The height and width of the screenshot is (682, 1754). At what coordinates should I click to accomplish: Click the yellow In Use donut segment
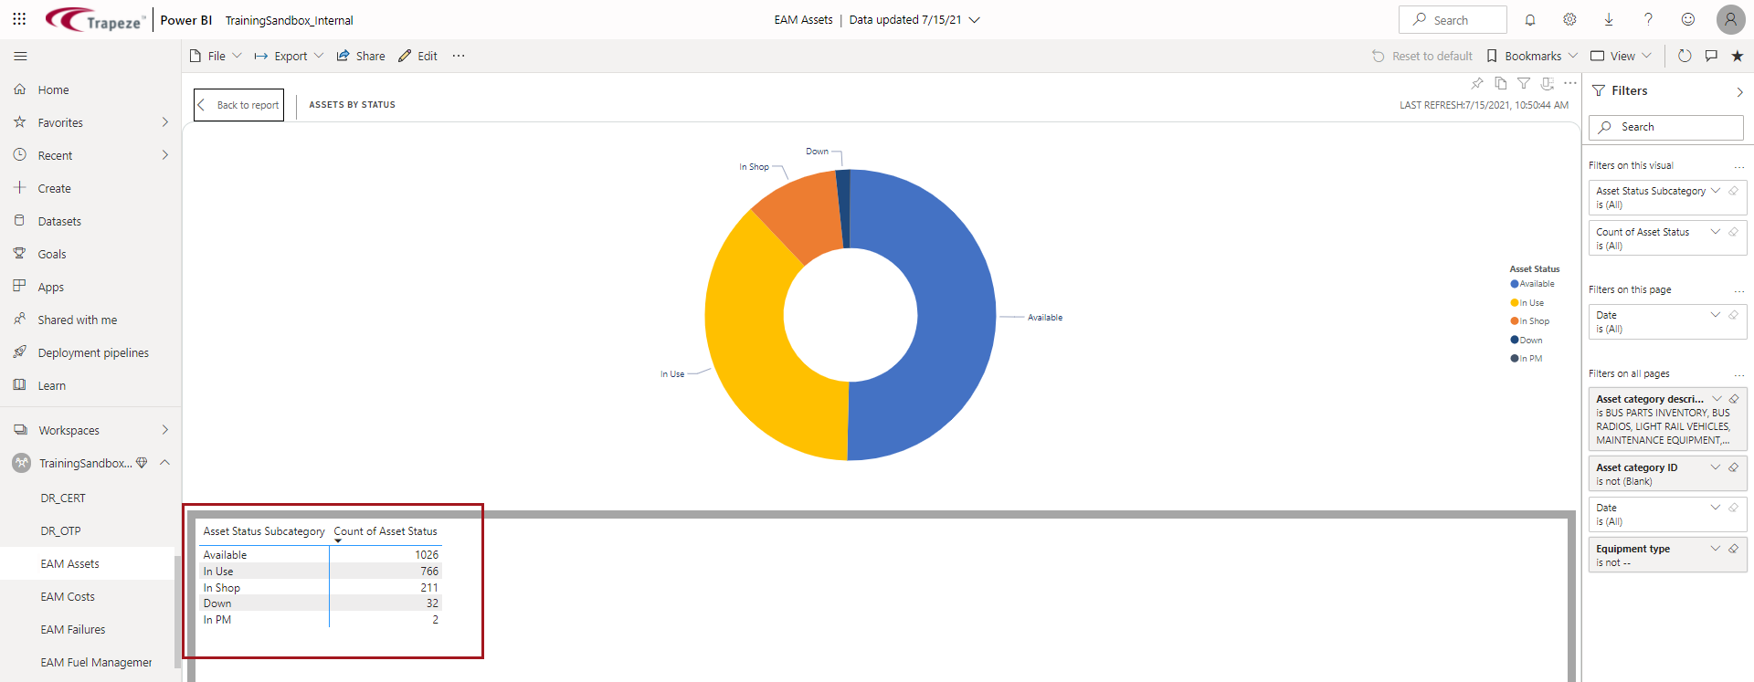pyautogui.click(x=751, y=347)
